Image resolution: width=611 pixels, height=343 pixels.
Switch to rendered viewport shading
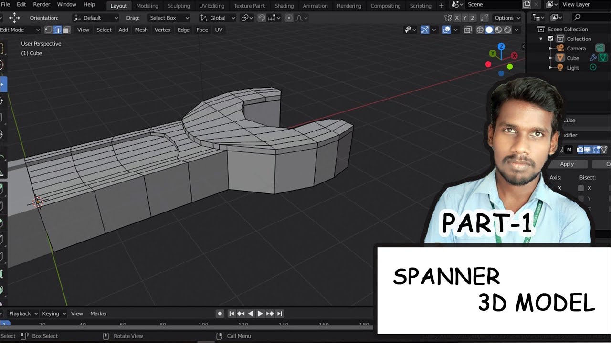pos(507,30)
